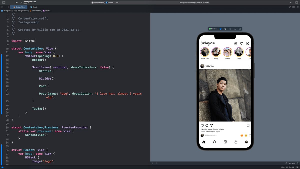Image resolution: width=300 pixels, height=169 pixels.
Task: Share the post with paper plane
Action: click(x=211, y=125)
